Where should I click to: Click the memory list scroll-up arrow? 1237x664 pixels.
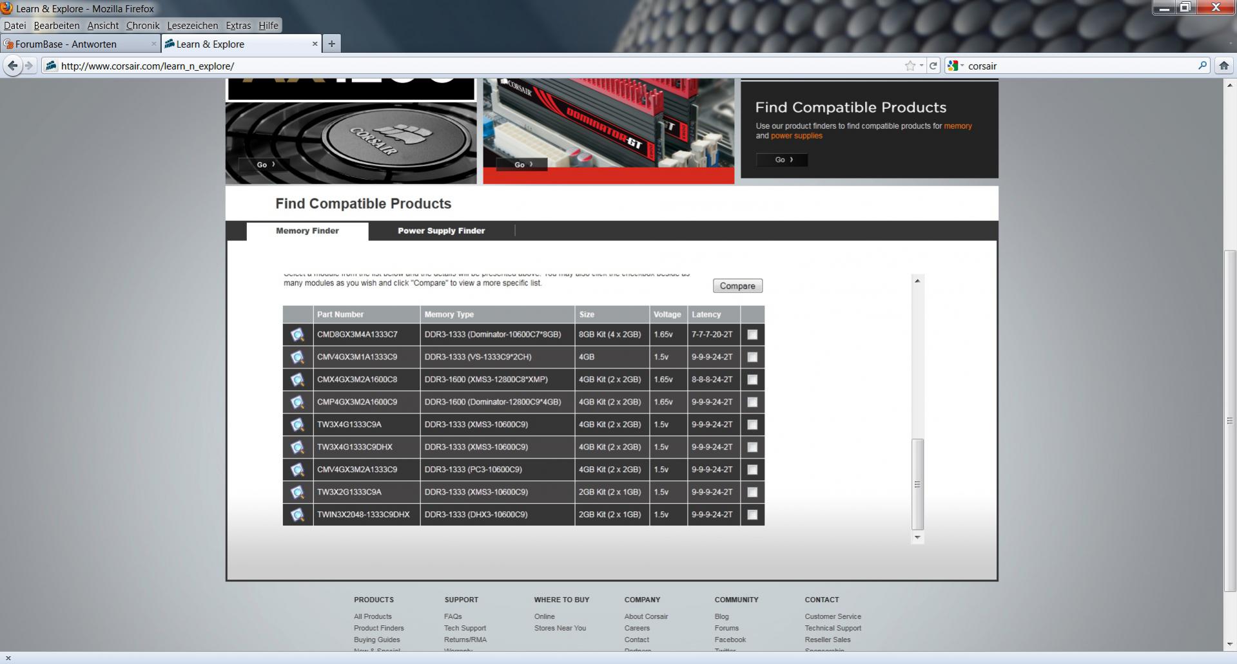[x=917, y=281]
